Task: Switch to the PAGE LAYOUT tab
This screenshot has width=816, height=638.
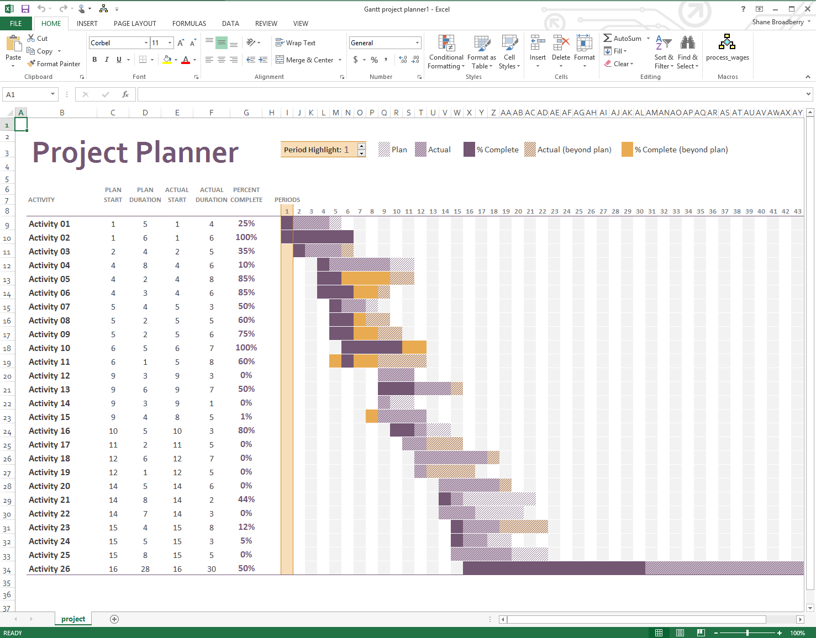Action: (x=135, y=24)
